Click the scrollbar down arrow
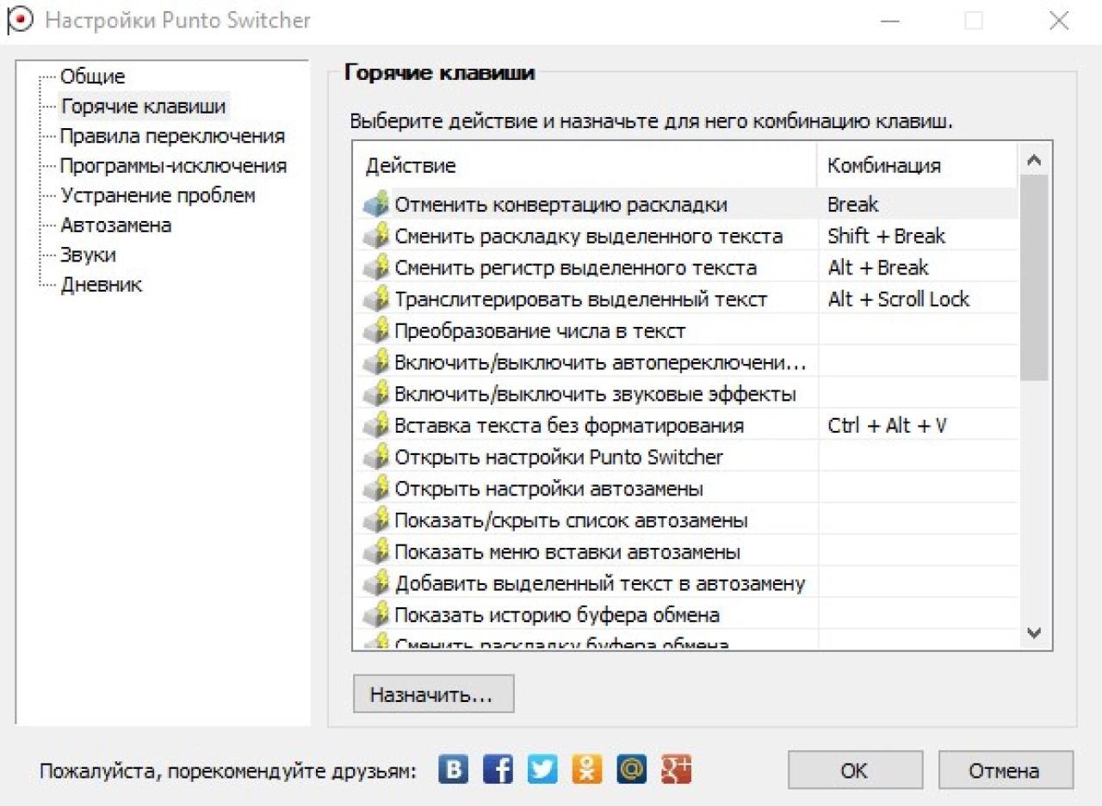 coord(1034,633)
